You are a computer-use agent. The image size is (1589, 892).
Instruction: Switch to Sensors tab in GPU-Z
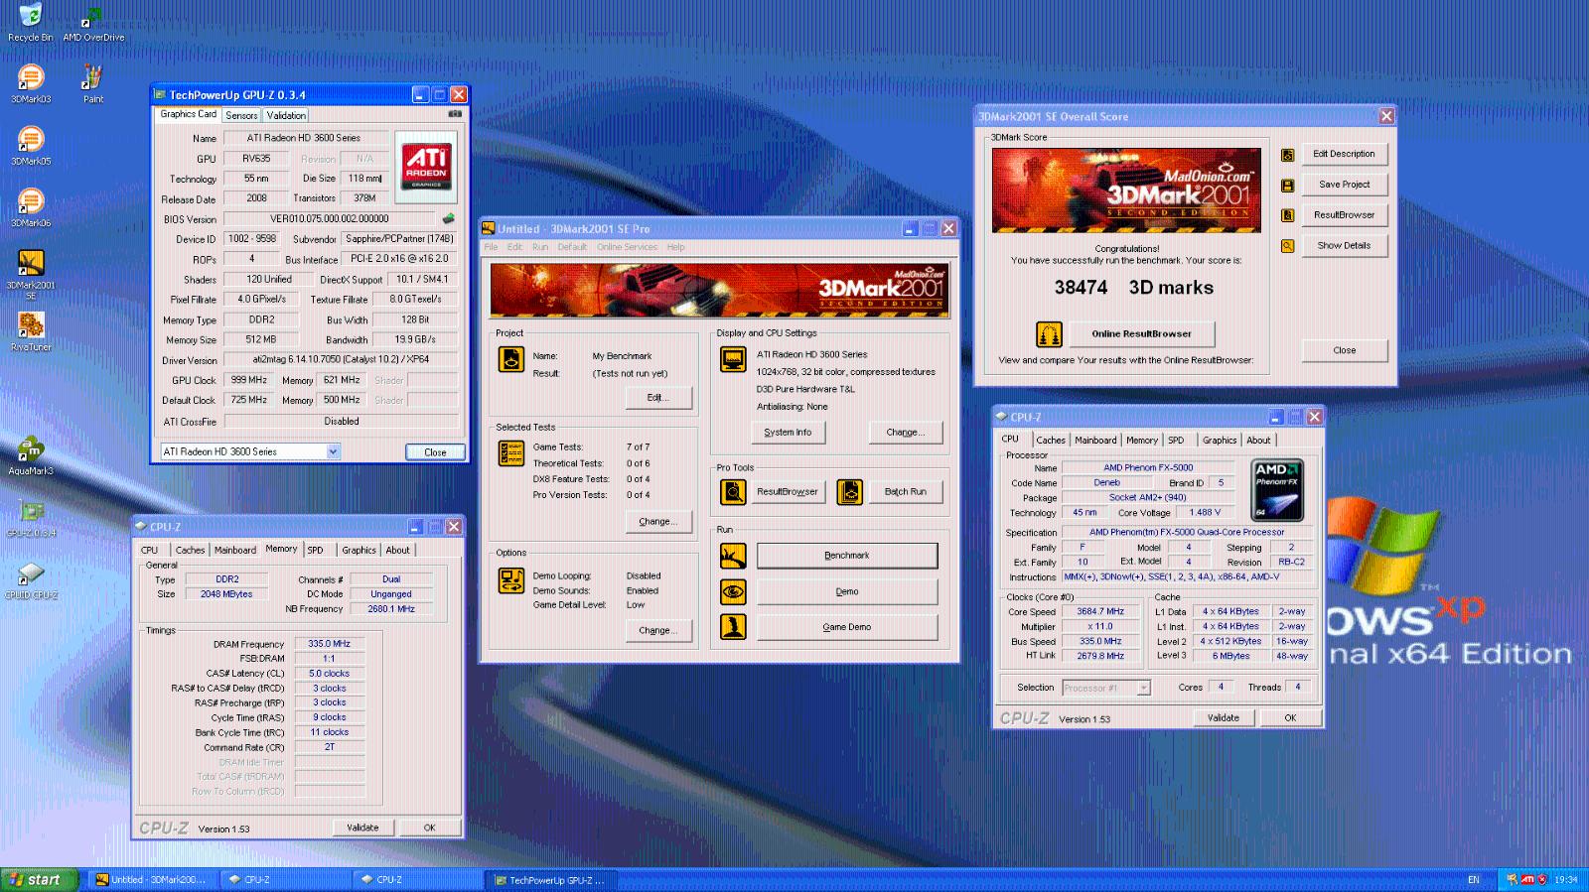(241, 115)
